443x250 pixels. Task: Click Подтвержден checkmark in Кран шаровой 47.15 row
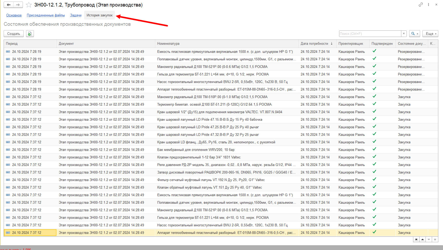374,119
